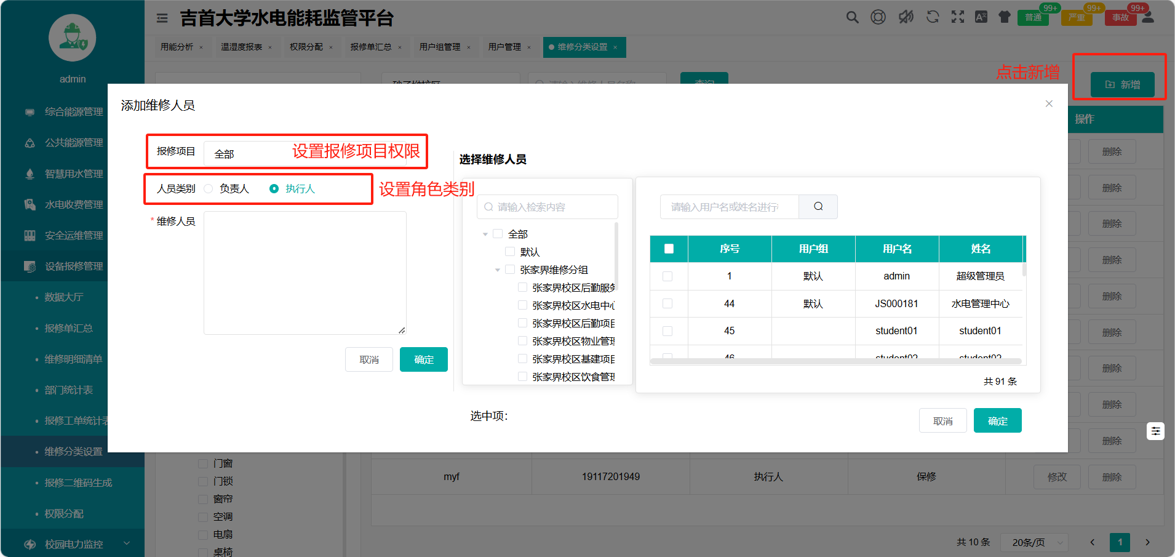Click the refresh icon in top toolbar
This screenshot has width=1175, height=557.
coord(933,17)
